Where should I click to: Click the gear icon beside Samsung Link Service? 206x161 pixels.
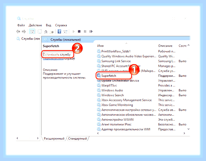pyautogui.click(x=99, y=61)
